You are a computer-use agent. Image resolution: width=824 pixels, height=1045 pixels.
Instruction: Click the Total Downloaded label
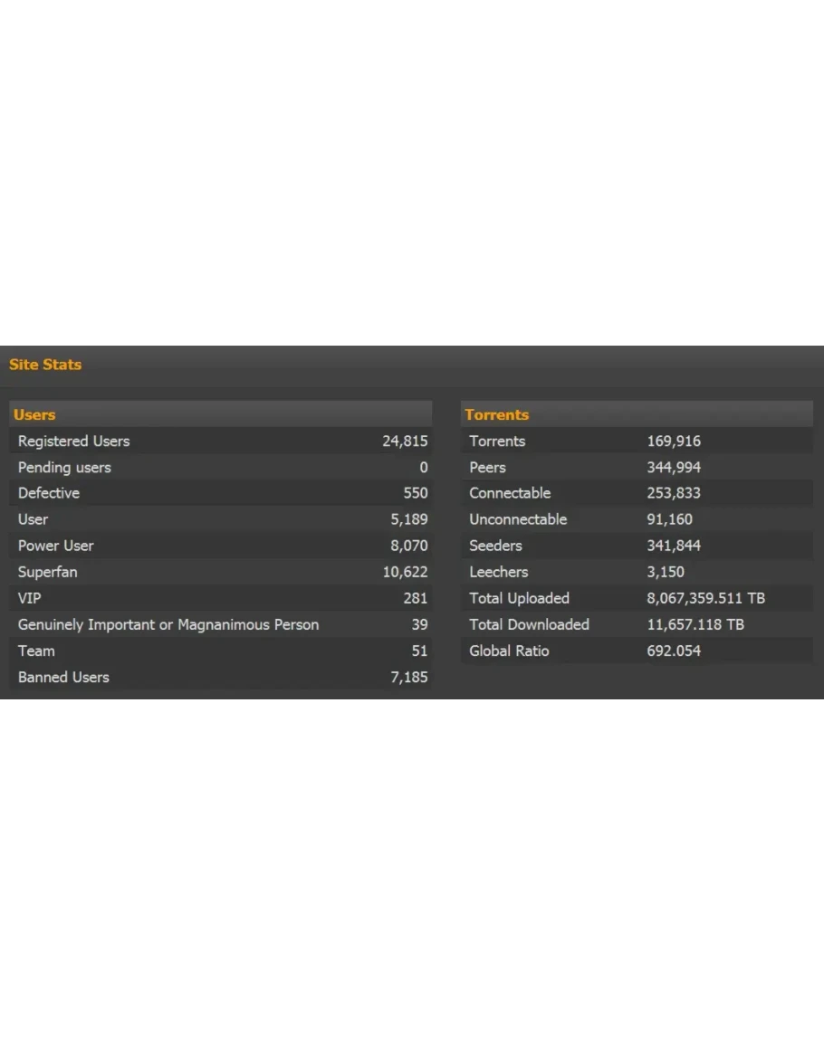(x=529, y=624)
